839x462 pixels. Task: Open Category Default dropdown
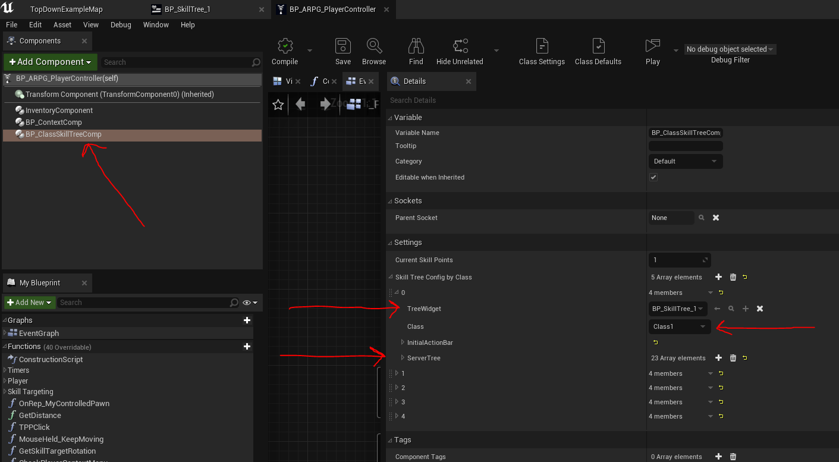[686, 161]
